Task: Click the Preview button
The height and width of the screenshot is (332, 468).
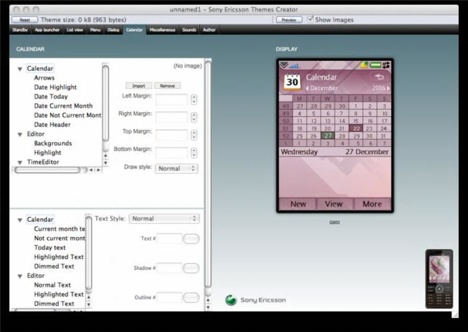Action: pos(289,20)
